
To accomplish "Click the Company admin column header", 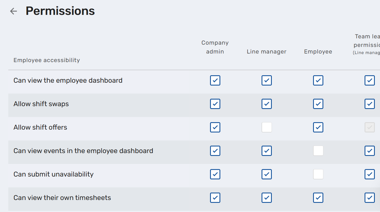I will point(215,47).
